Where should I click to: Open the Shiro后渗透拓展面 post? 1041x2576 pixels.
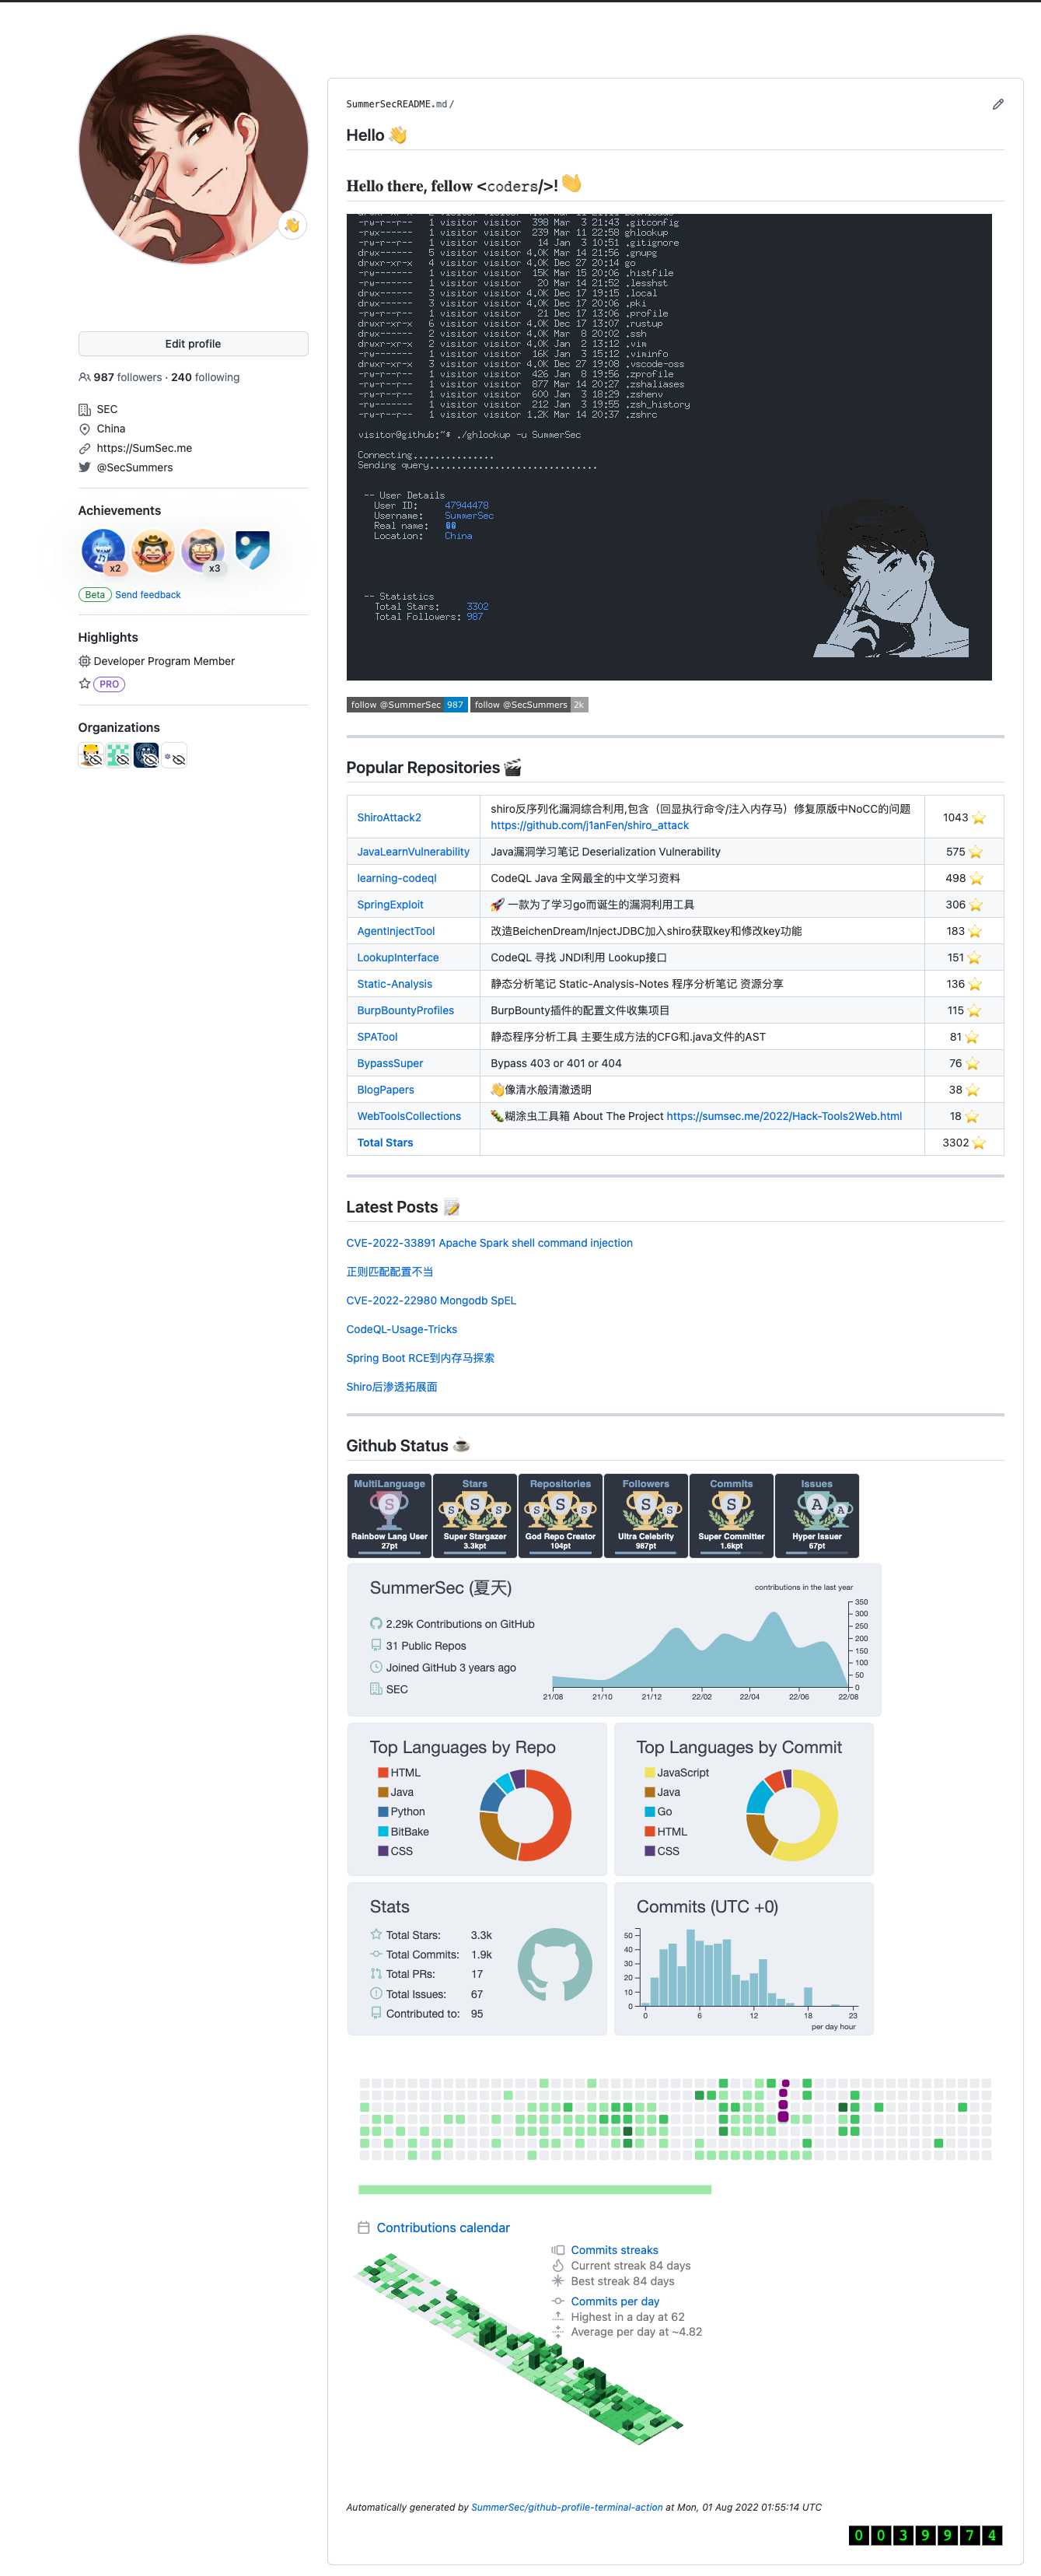[391, 1387]
